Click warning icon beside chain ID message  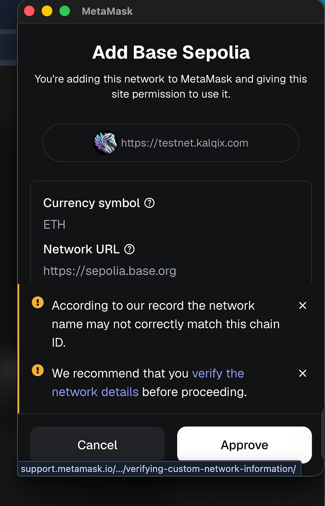[38, 302]
